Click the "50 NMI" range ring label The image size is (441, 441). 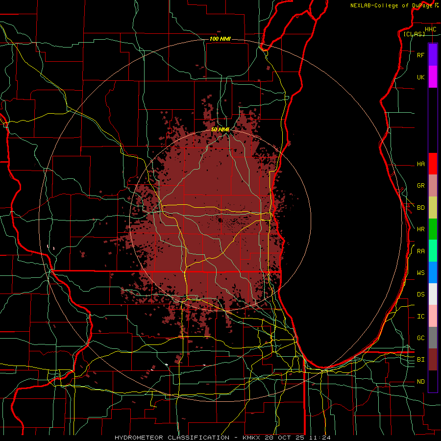[220, 130]
